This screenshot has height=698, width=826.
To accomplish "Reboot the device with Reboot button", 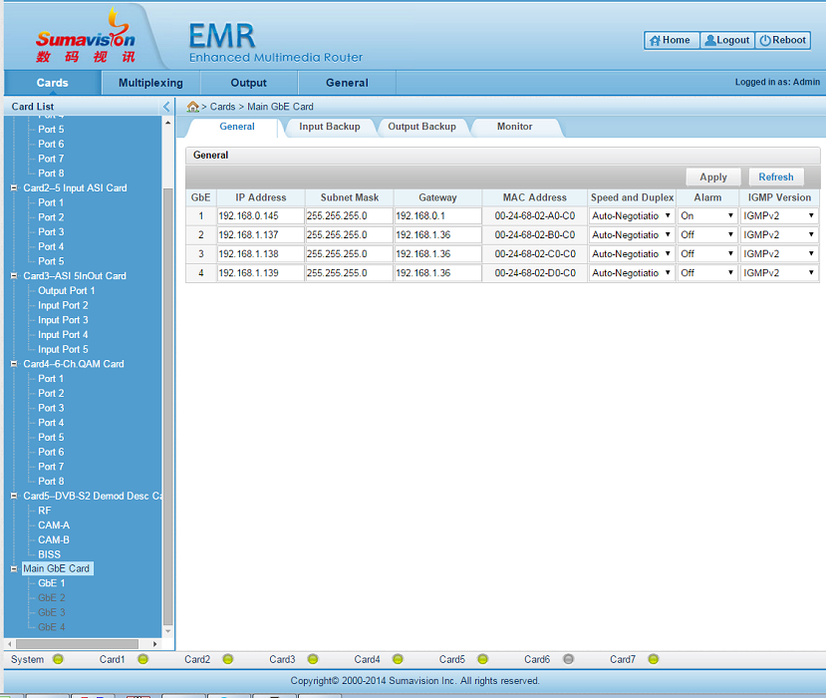I will [x=783, y=40].
